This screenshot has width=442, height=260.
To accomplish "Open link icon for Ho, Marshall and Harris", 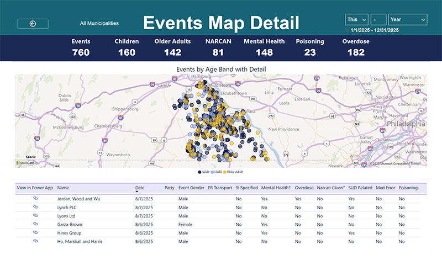I will point(35,241).
